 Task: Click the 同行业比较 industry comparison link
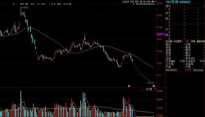coord(198,70)
